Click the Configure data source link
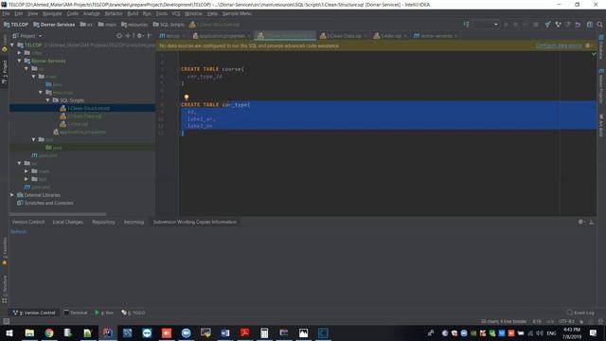 click(559, 45)
